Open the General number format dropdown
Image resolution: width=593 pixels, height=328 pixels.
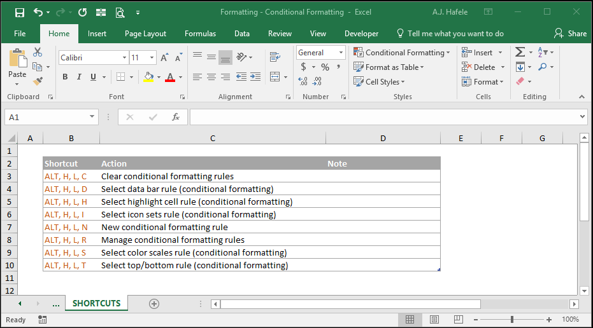[341, 53]
